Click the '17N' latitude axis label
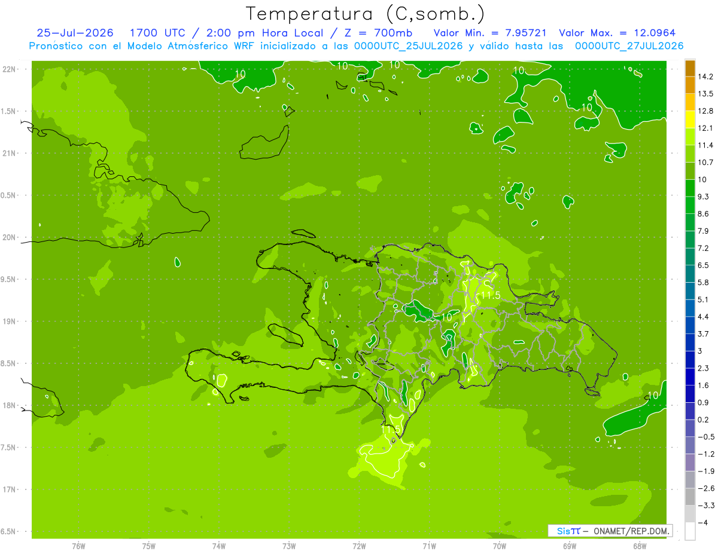The width and height of the screenshot is (718, 554). (x=10, y=489)
